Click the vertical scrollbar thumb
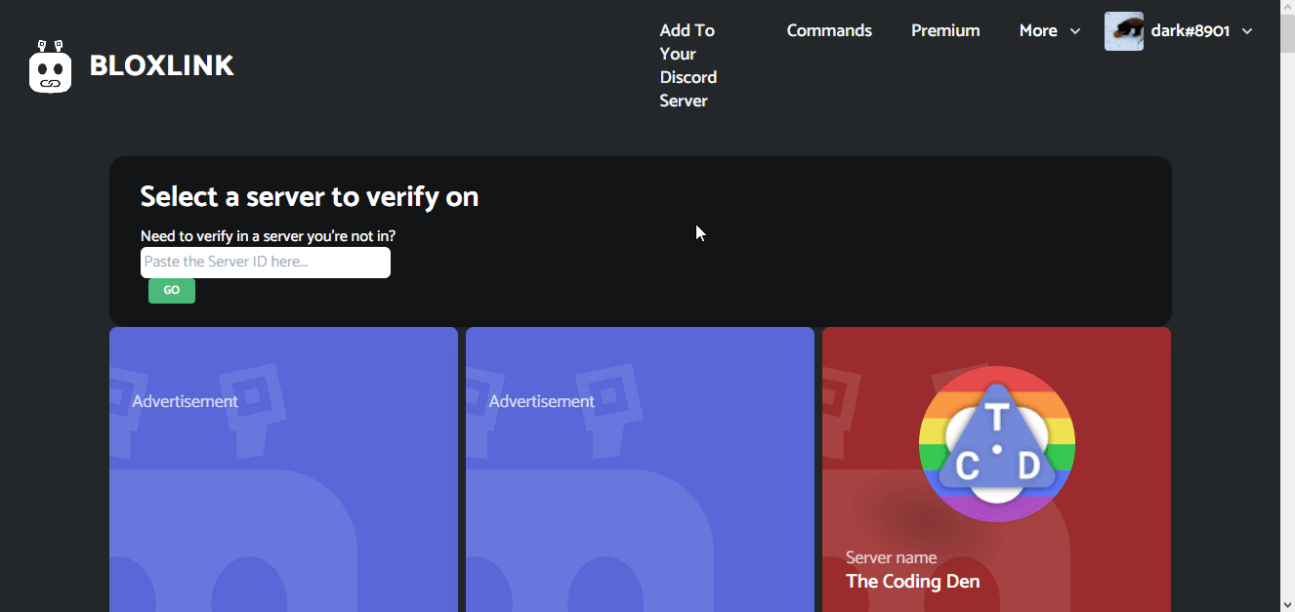This screenshot has width=1295, height=612. pyautogui.click(x=1287, y=34)
